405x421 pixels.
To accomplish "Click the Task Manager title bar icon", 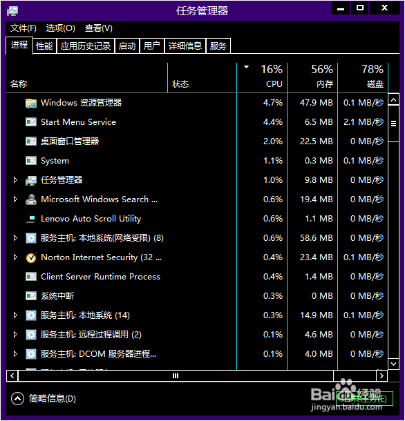I will point(12,11).
